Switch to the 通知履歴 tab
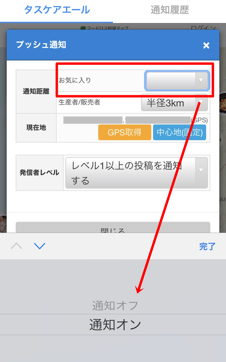The width and height of the screenshot is (226, 362). pos(170,10)
